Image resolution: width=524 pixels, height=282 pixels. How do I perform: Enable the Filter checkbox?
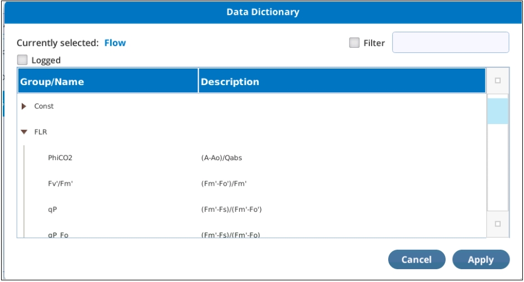(354, 42)
